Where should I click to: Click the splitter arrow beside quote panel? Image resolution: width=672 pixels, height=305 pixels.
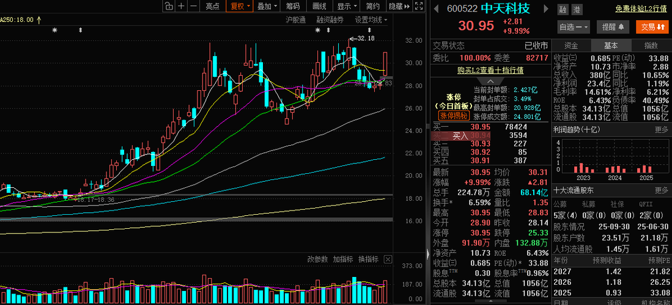tap(427, 254)
